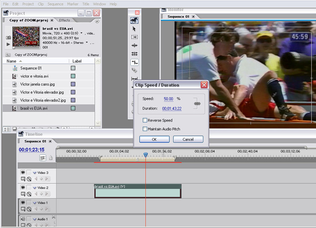316x228 pixels.
Task: Click the blue timeline playhead marker
Action: tap(145, 155)
